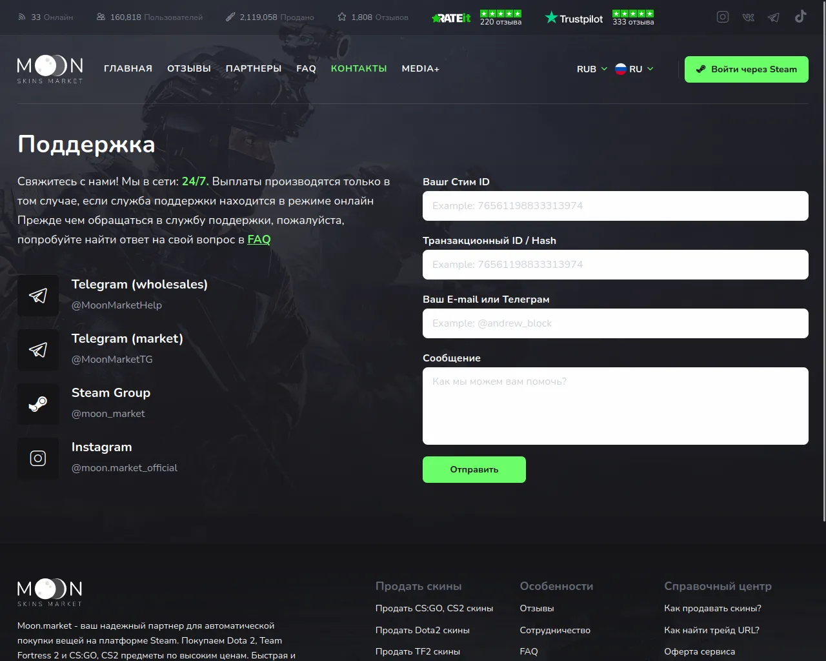Expand the RU language dropdown
Screen dimensions: 826x661
pyautogui.click(x=634, y=69)
